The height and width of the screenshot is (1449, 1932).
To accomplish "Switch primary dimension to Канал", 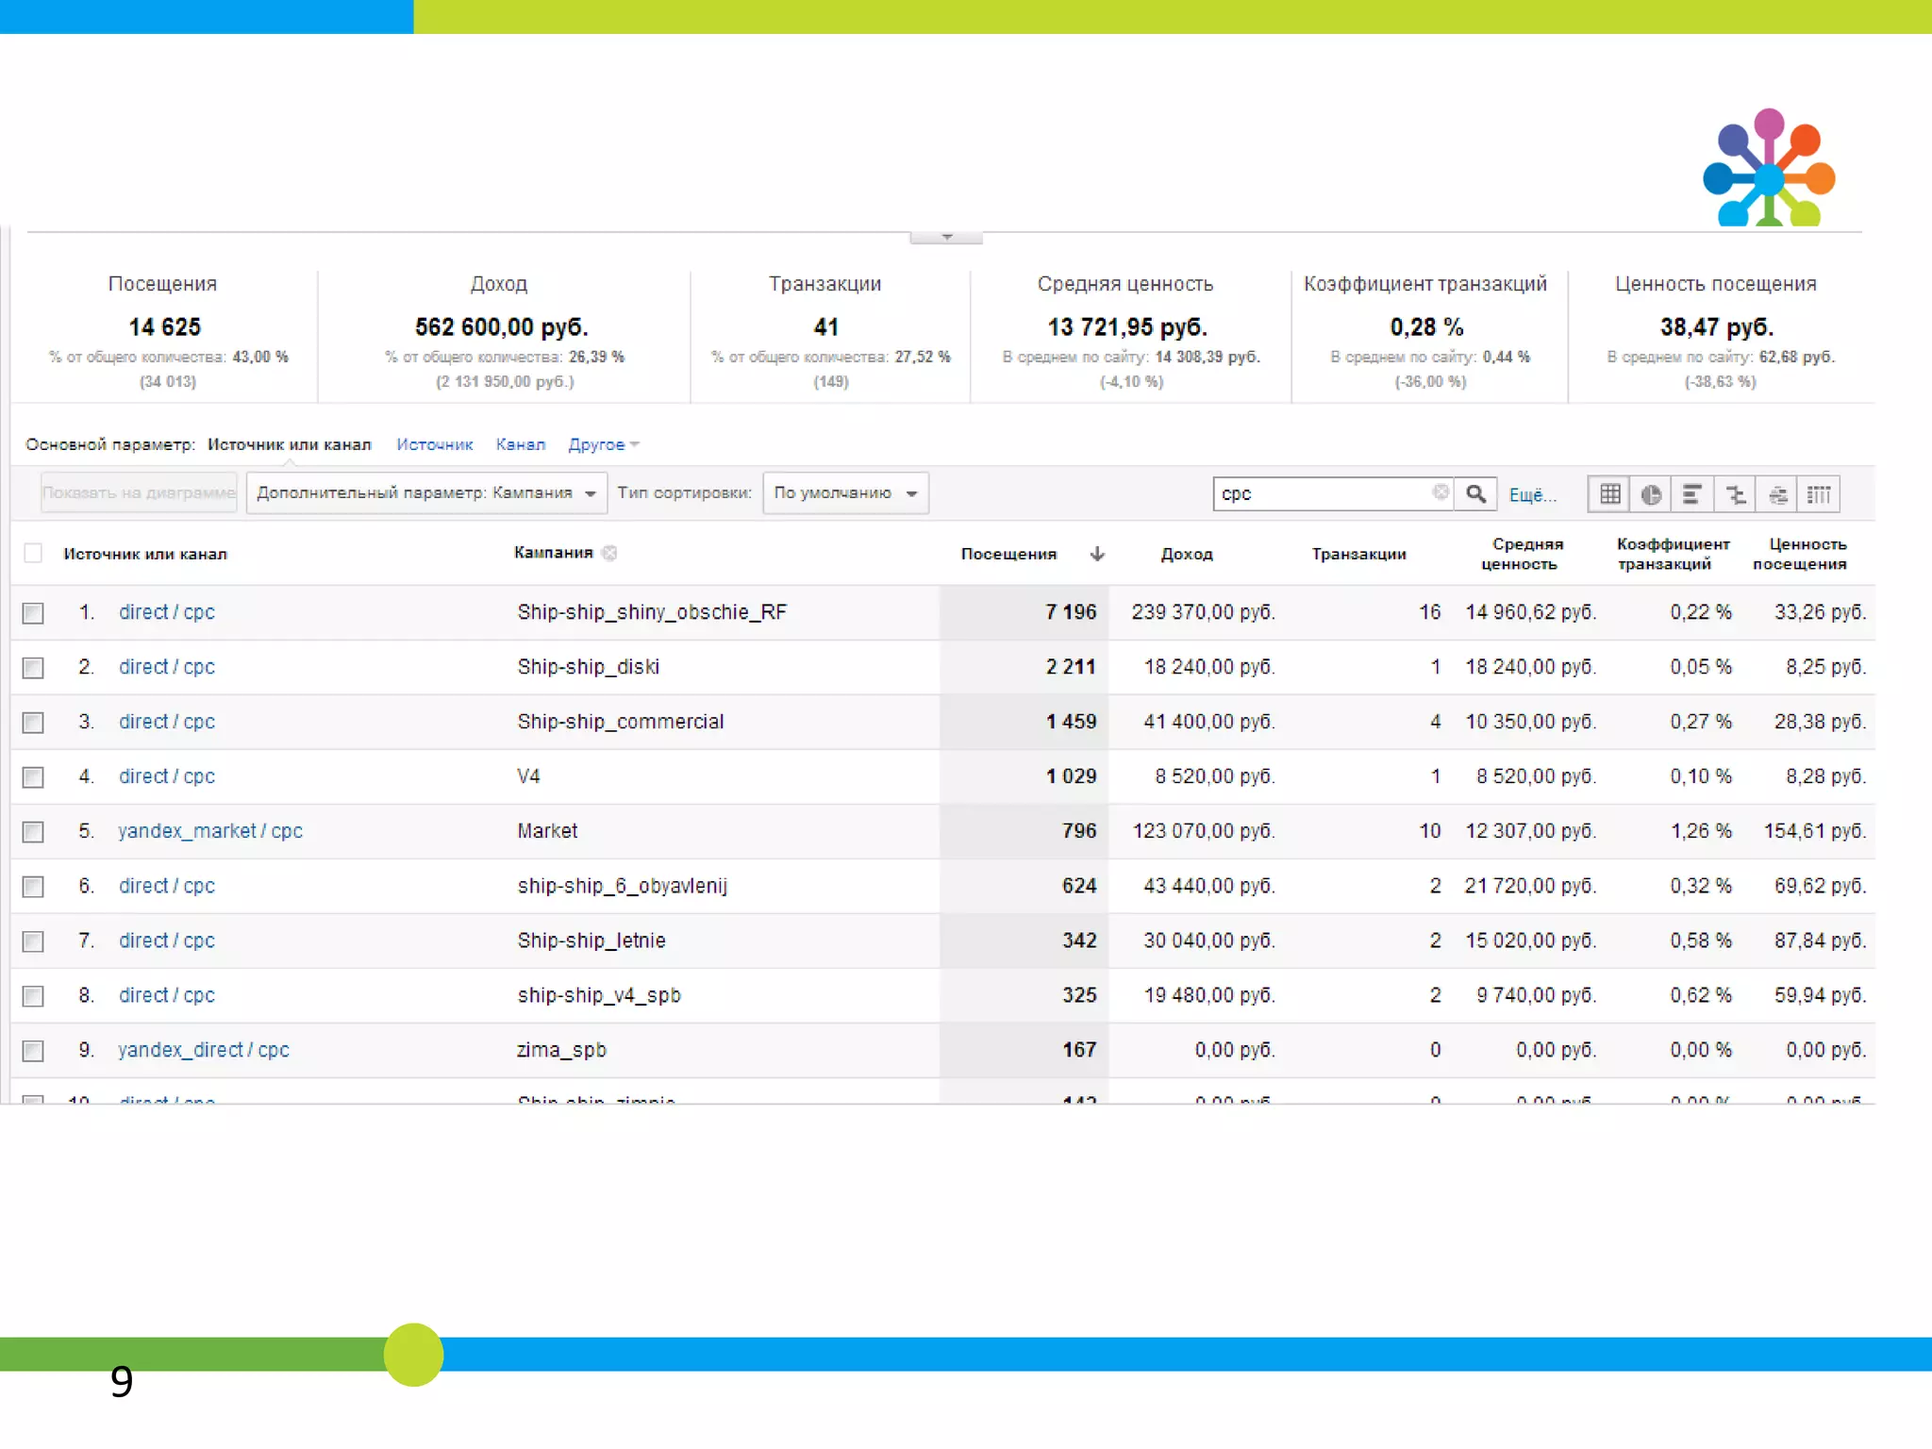I will pyautogui.click(x=520, y=444).
